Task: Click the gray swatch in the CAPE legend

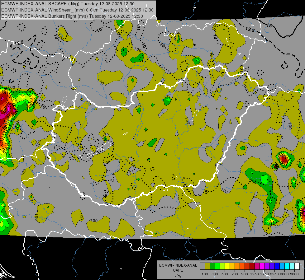Action: click(202, 266)
